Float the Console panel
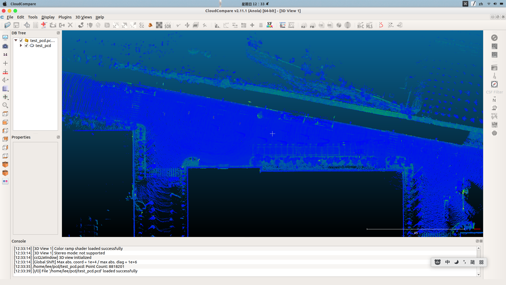506x285 pixels. tap(477, 241)
